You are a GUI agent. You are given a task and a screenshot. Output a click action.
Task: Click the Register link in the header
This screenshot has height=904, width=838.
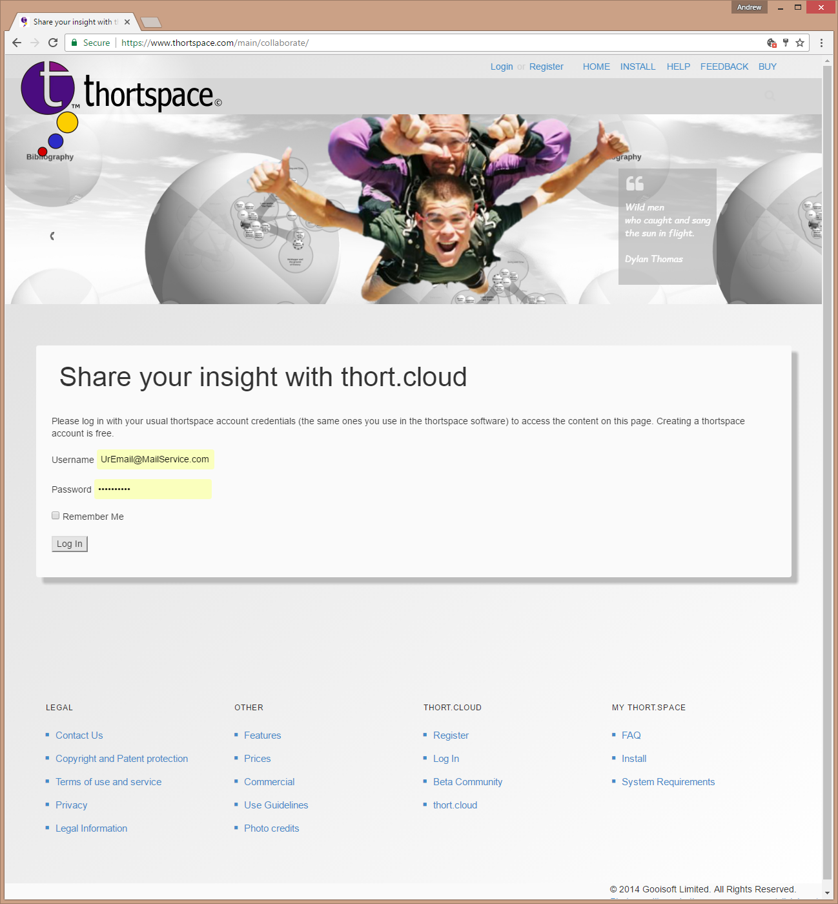546,67
